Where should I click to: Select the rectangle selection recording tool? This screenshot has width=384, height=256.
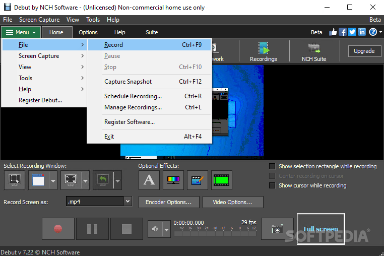point(15,180)
